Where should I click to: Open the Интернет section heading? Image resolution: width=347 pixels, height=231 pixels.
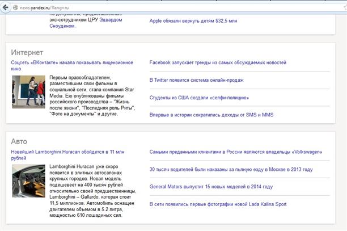(27, 52)
